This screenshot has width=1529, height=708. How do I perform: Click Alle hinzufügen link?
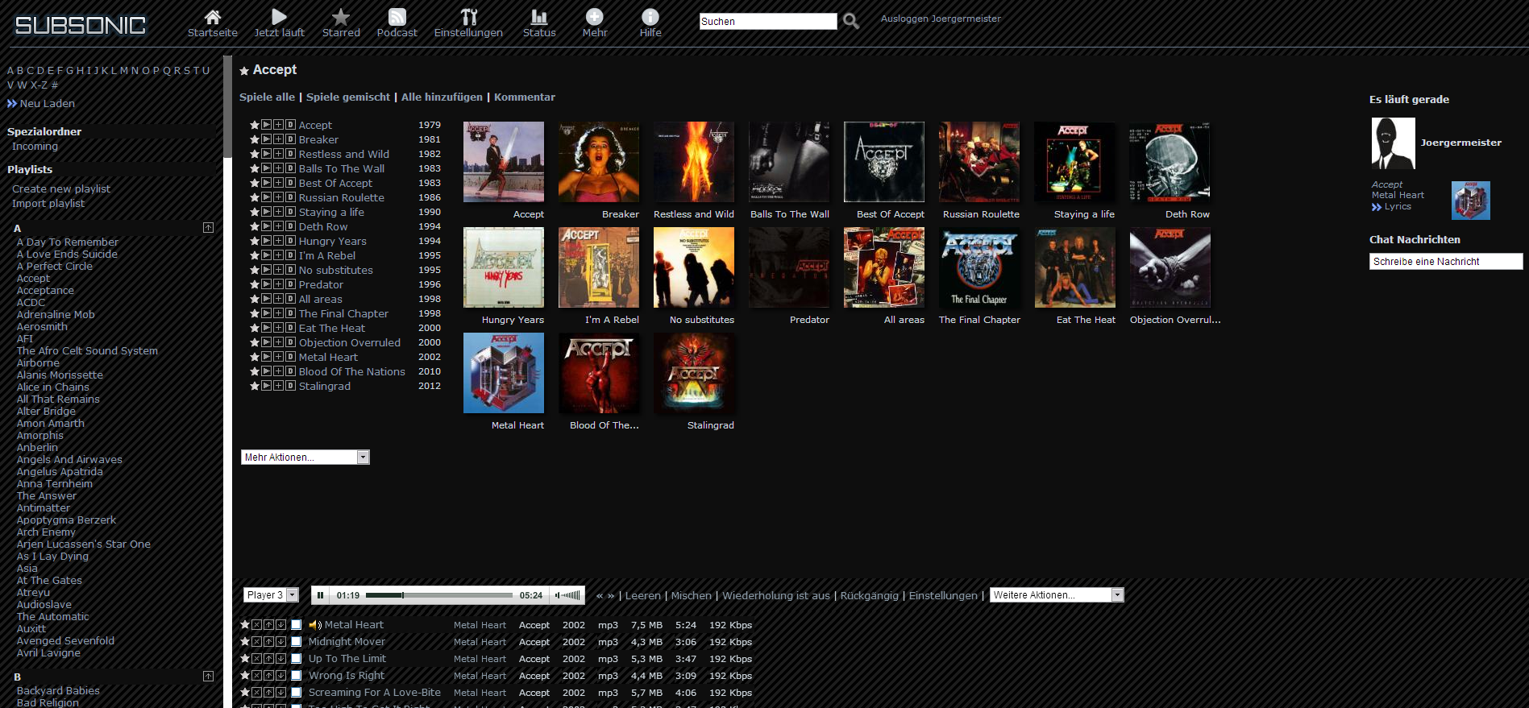click(442, 97)
